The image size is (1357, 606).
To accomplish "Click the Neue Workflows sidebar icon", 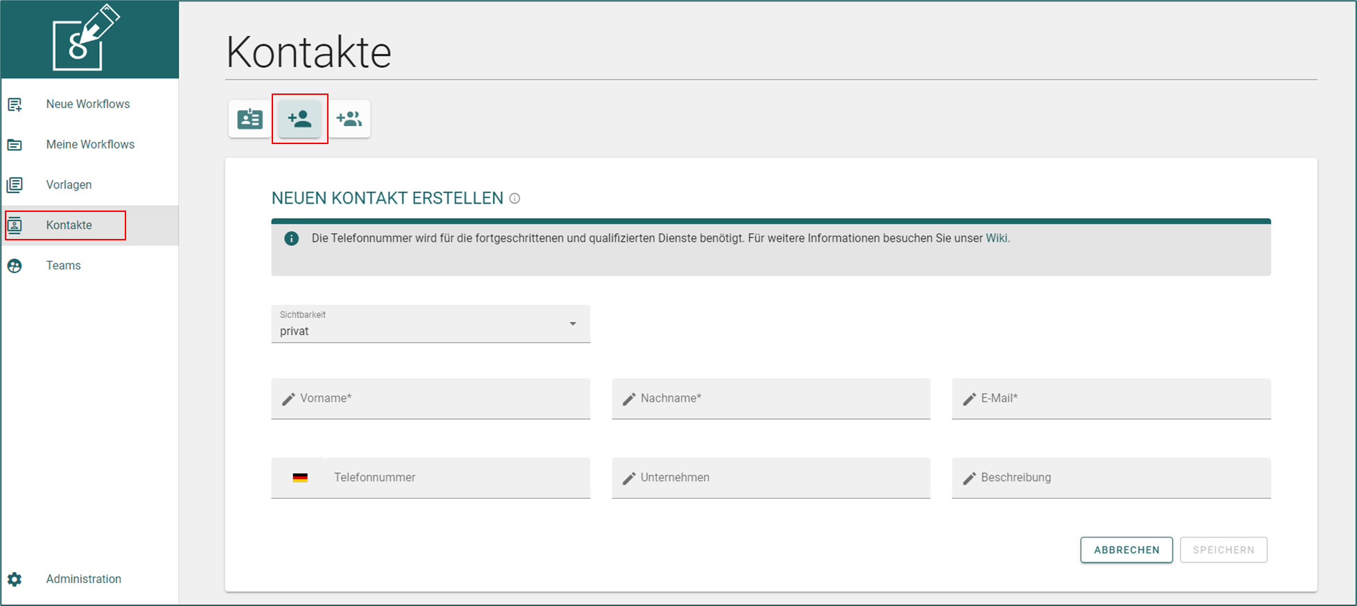I will [x=15, y=105].
